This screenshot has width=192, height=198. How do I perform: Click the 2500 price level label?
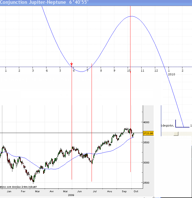pyautogui.click(x=147, y=183)
